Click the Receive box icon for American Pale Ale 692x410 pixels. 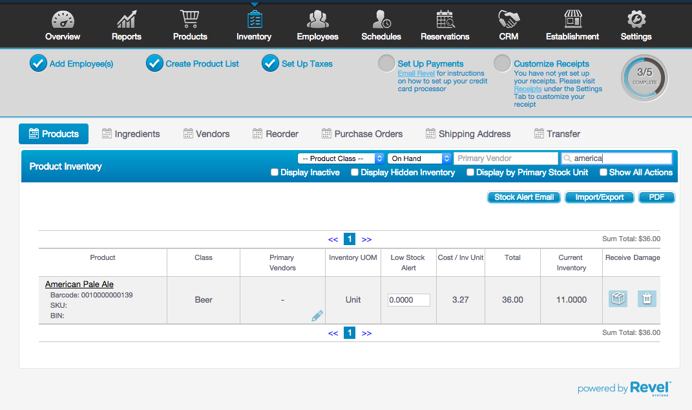618,299
